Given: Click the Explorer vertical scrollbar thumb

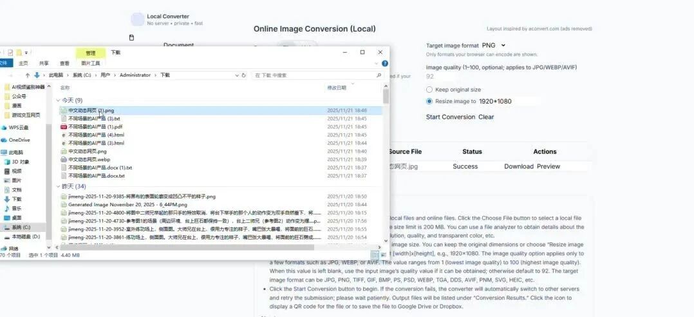Looking at the screenshot, I should click(386, 95).
